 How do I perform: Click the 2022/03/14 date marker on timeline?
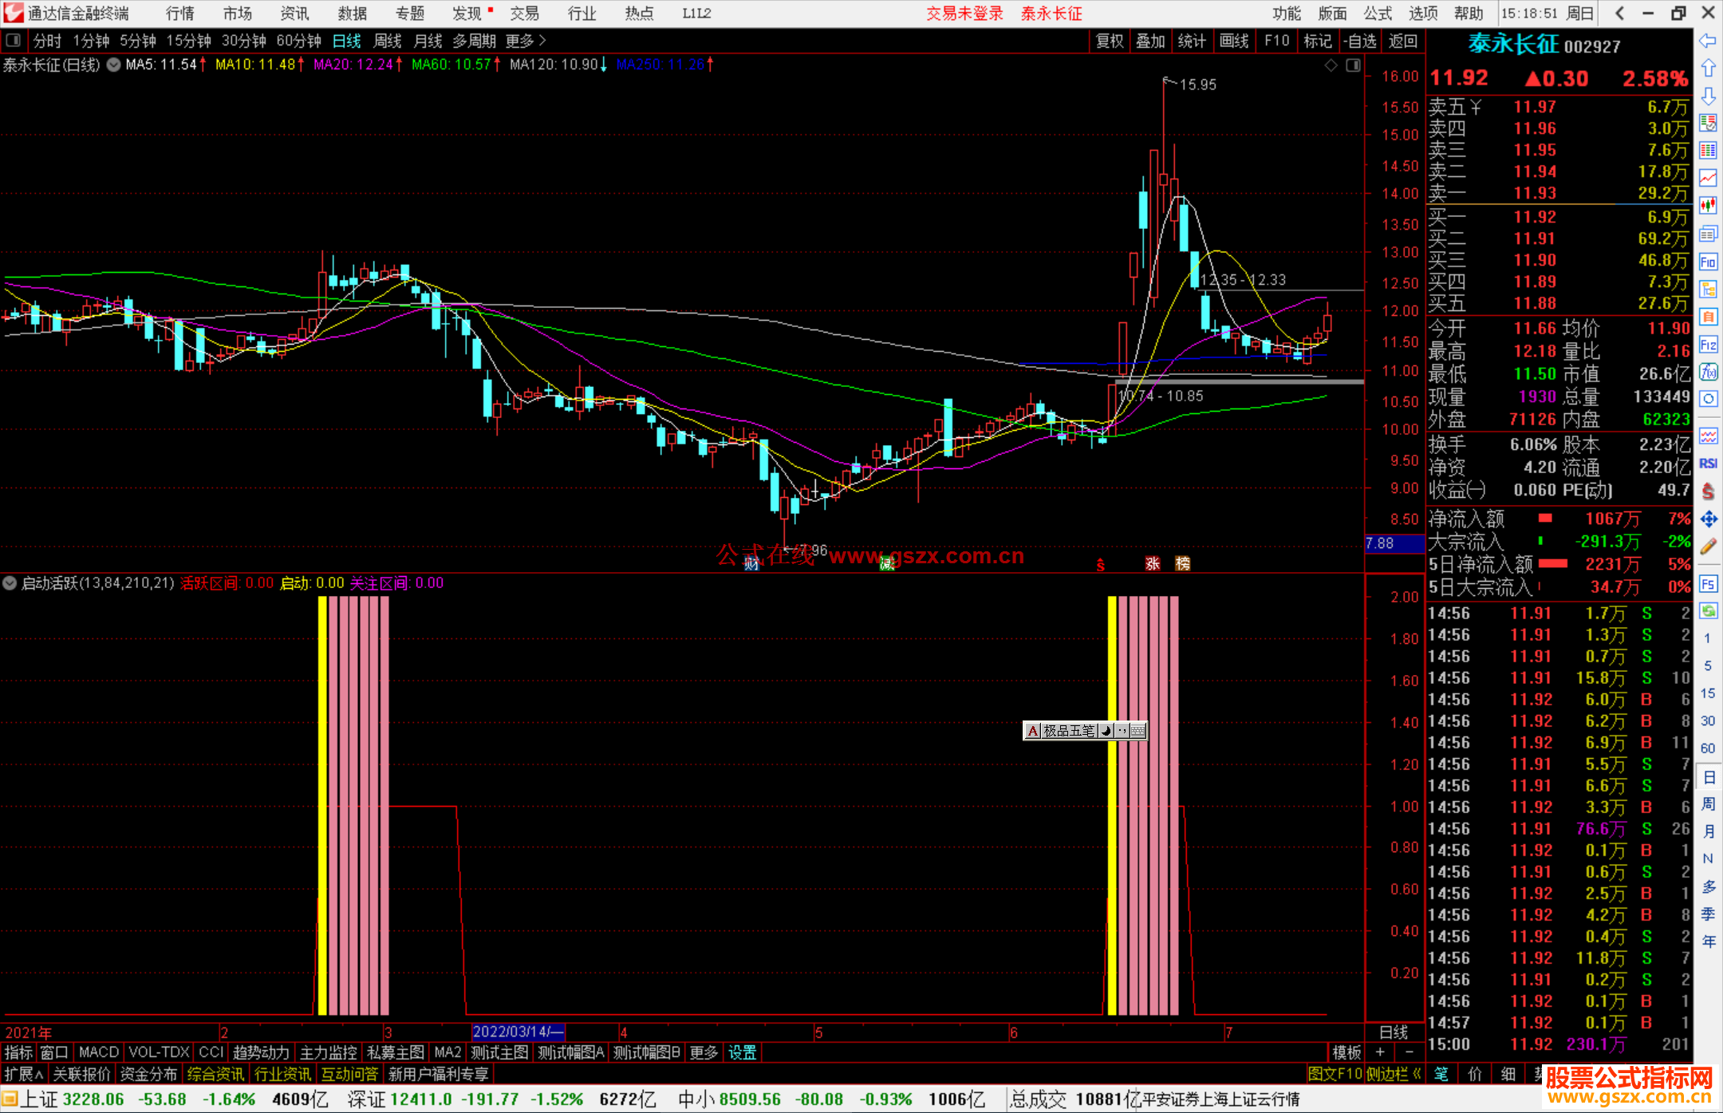pos(518,1032)
